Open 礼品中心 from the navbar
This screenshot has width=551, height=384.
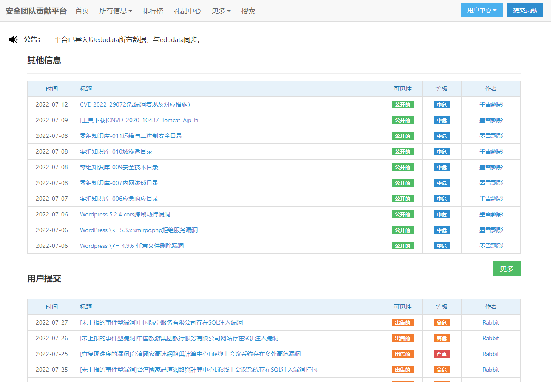coord(187,11)
